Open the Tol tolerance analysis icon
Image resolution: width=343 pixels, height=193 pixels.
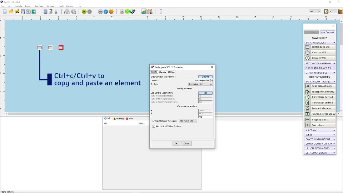[111, 11]
